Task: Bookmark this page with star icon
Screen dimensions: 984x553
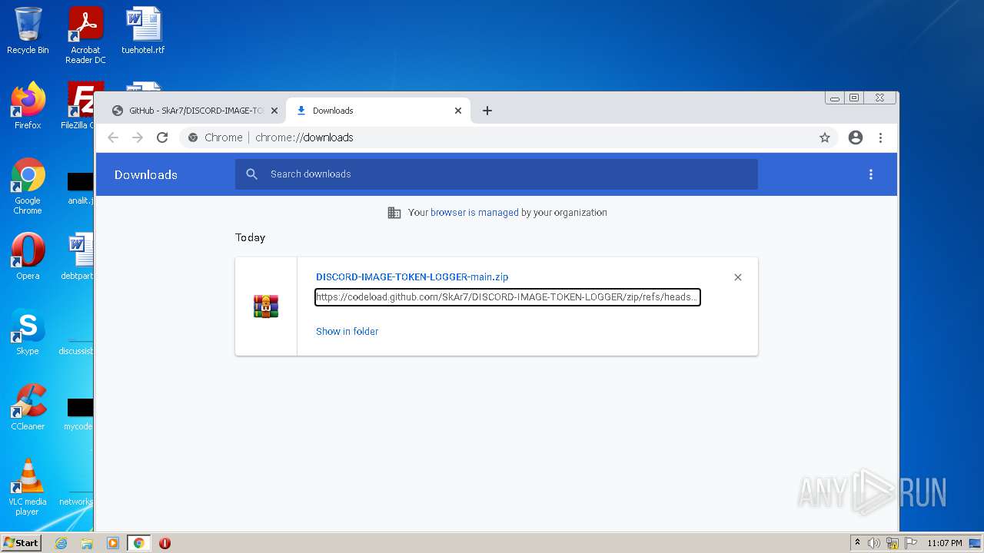Action: pyautogui.click(x=825, y=137)
